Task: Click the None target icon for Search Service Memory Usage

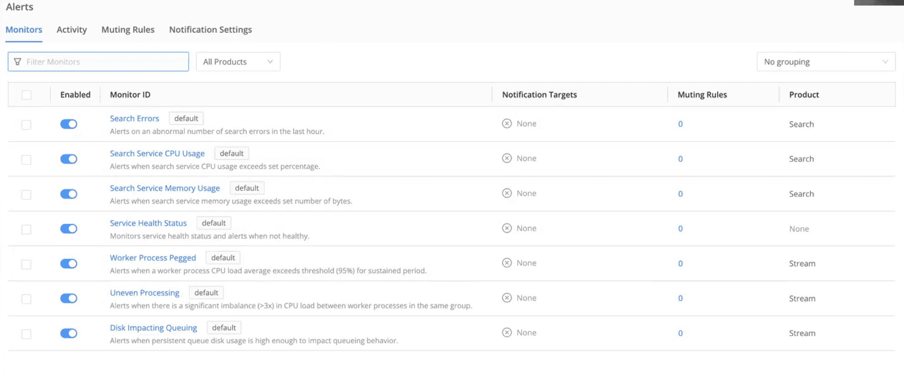Action: pyautogui.click(x=506, y=193)
